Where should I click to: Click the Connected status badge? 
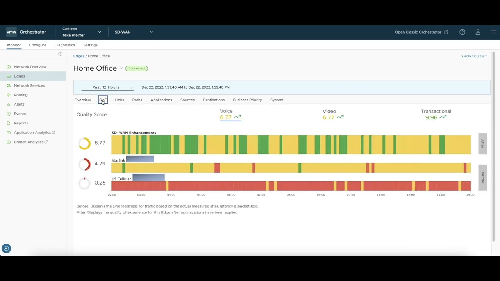pos(136,68)
